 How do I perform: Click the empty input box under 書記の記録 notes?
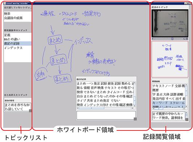pos(106,115)
